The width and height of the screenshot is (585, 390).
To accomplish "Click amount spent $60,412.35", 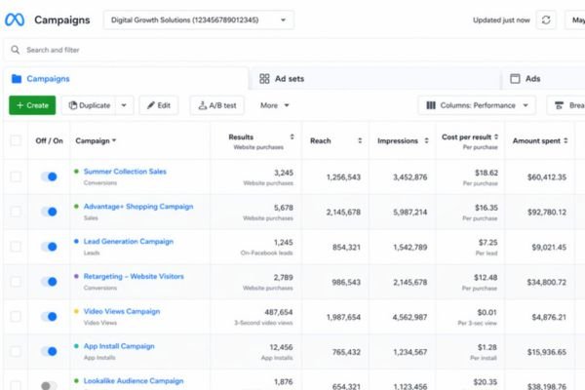I will pos(547,176).
